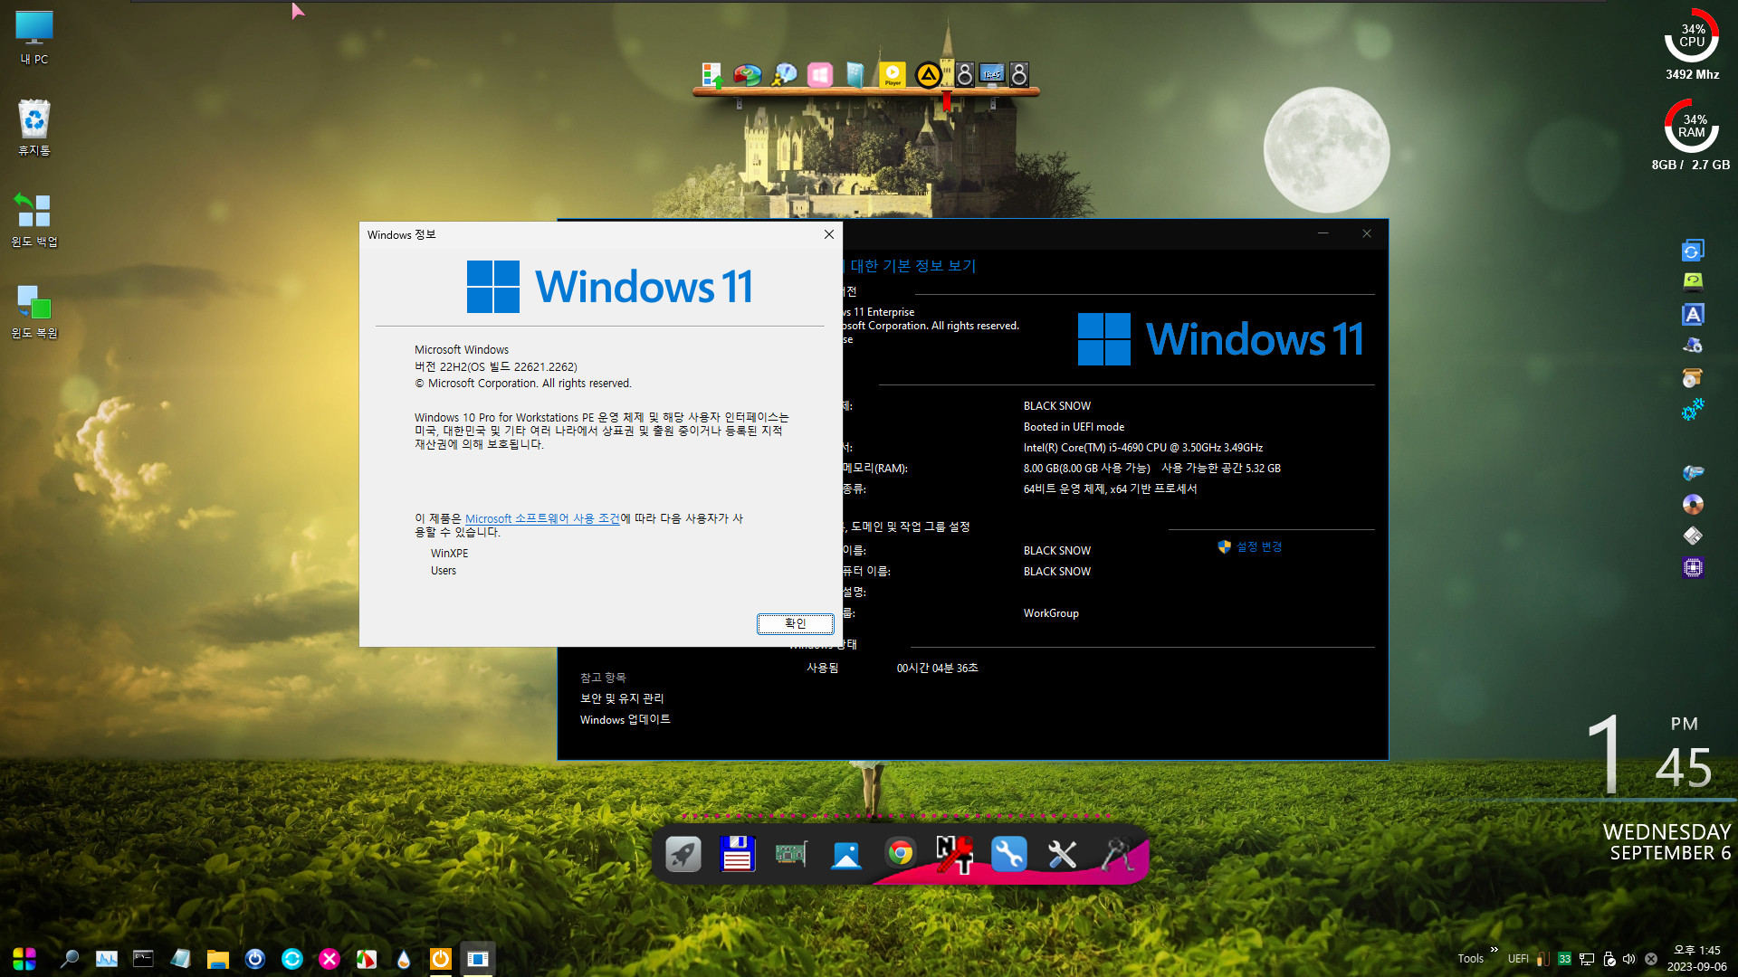This screenshot has width=1738, height=977.
Task: Open the taskbar clock showing 오후 1:45
Action: pos(1696,958)
